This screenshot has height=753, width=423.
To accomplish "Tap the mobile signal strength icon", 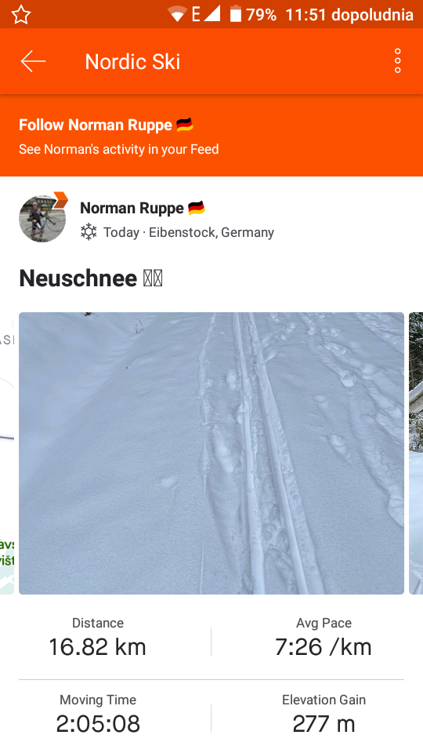I will pos(212,14).
